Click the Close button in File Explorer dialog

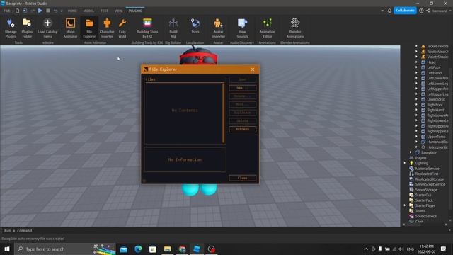click(x=242, y=178)
